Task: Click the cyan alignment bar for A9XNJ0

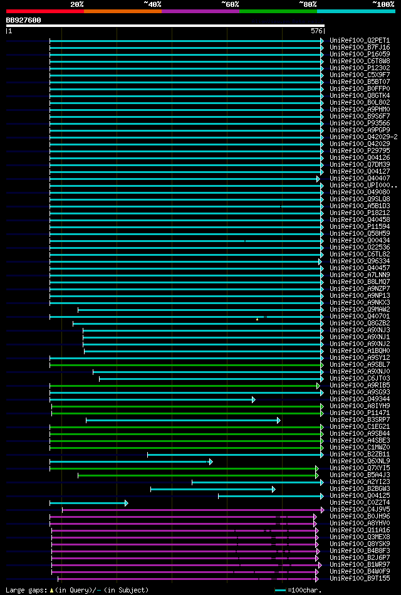Action: 207,372
